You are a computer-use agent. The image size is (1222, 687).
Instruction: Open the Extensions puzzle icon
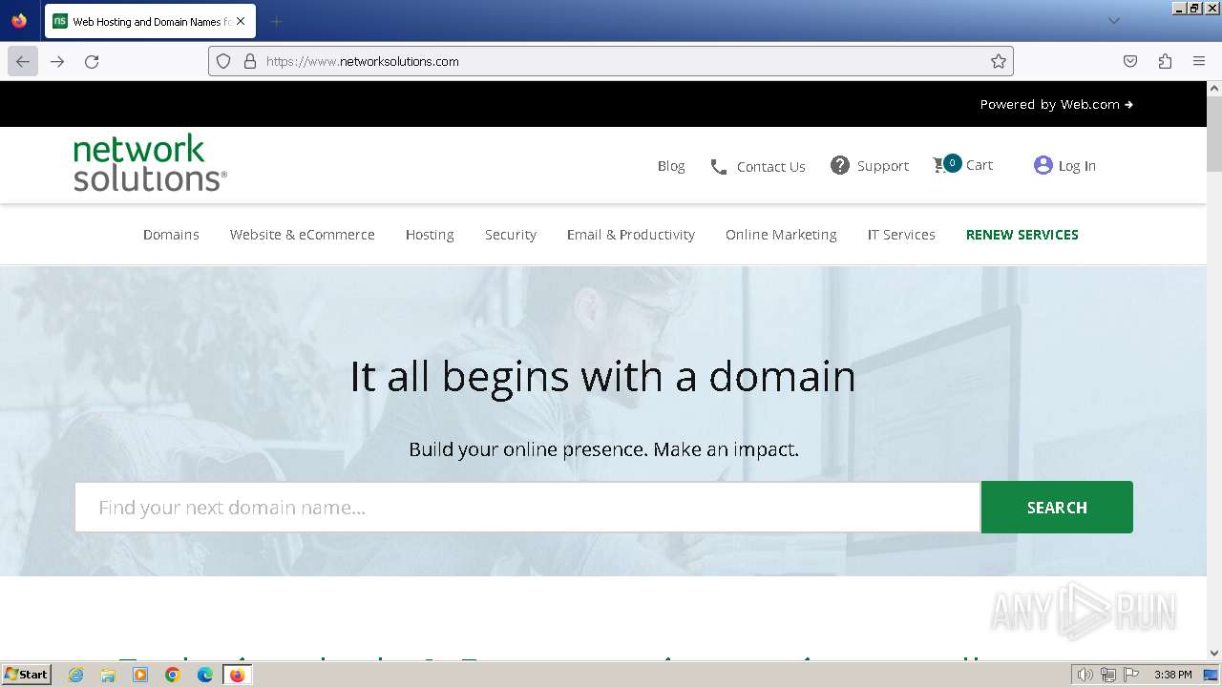(1165, 61)
